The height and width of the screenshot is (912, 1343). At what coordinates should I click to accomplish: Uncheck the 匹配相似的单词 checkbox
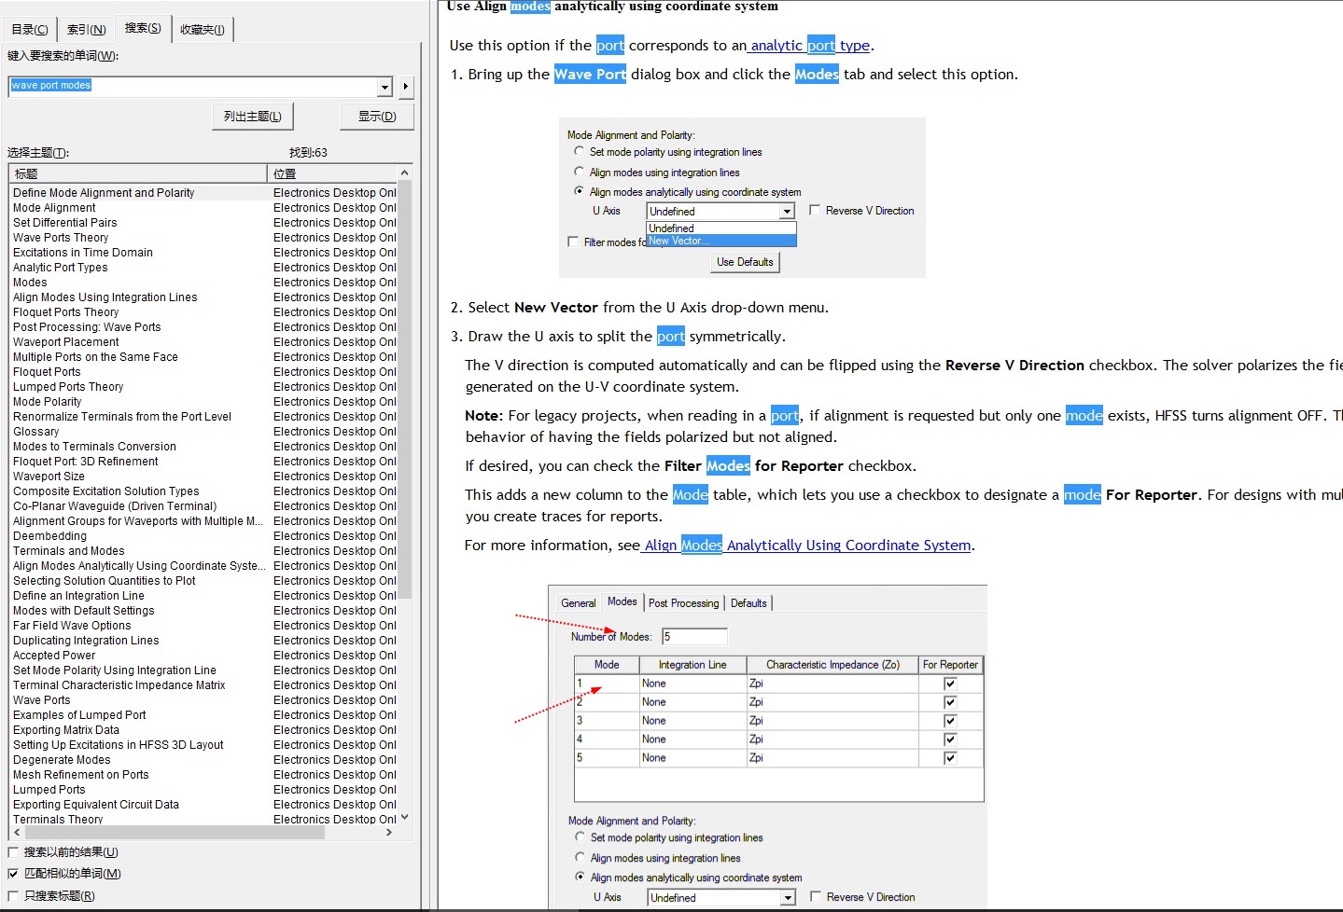coord(13,874)
